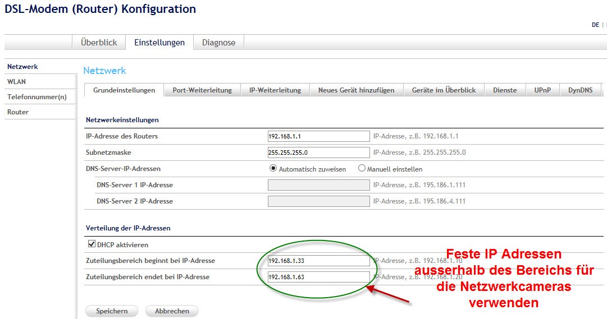Image resolution: width=607 pixels, height=319 pixels.
Task: Open the Dienste tab
Action: click(x=505, y=90)
